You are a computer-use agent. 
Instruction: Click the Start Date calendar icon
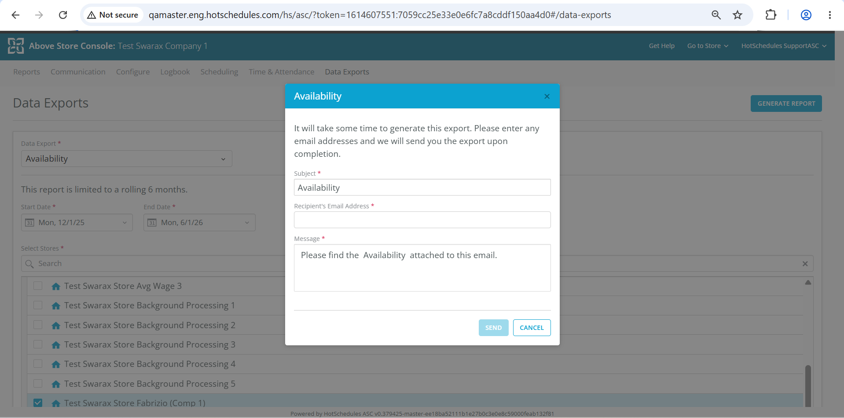[x=29, y=222]
